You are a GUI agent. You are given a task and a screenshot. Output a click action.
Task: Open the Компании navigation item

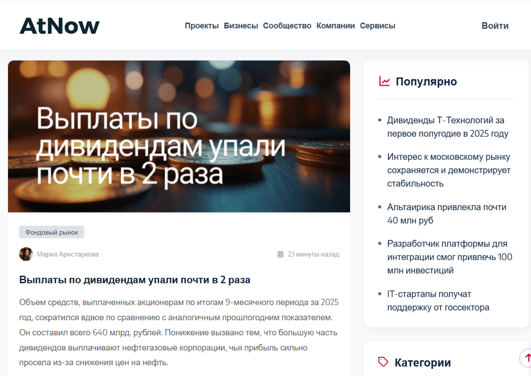click(335, 26)
